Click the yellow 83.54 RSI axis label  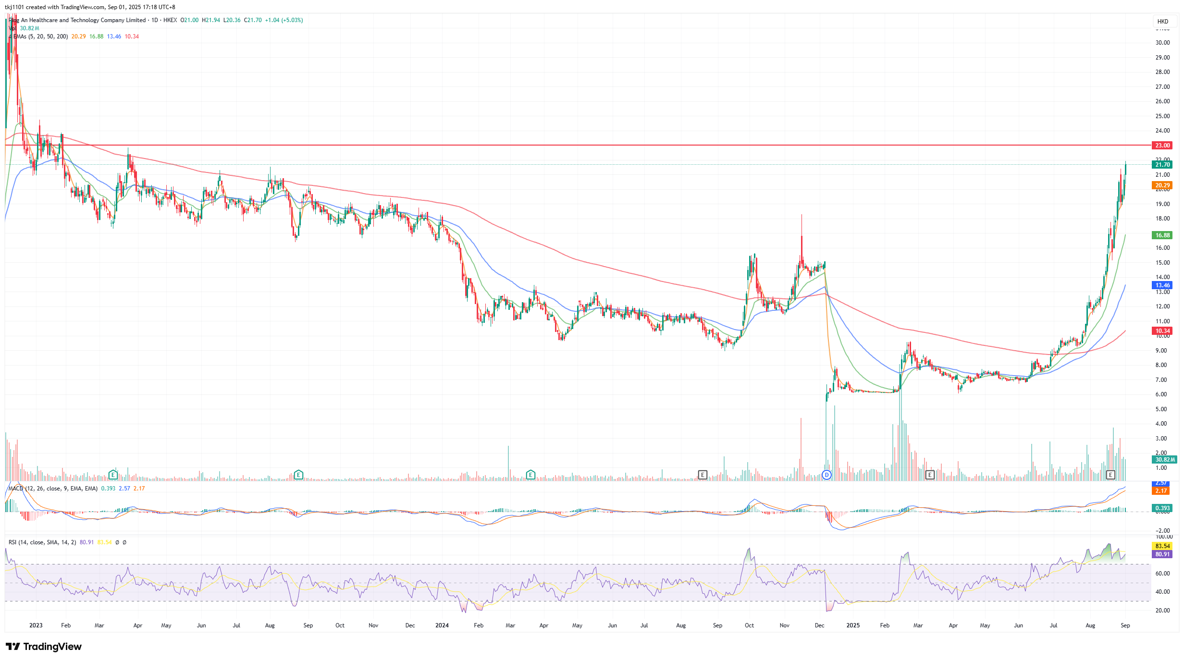(x=1162, y=546)
